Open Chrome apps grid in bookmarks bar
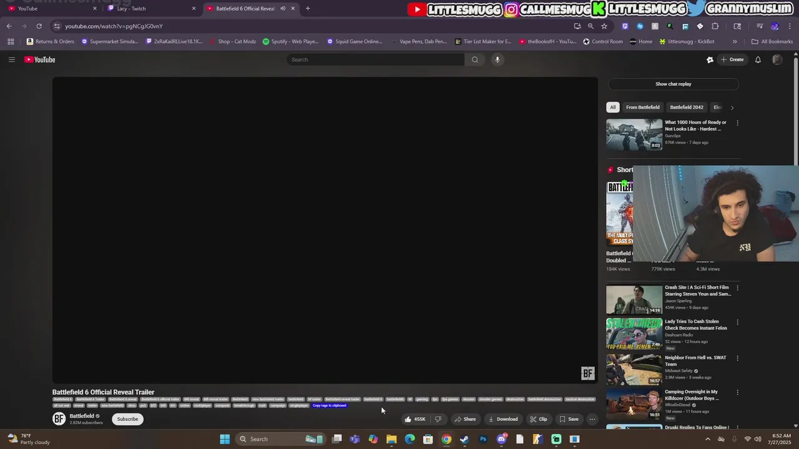 coord(11,41)
